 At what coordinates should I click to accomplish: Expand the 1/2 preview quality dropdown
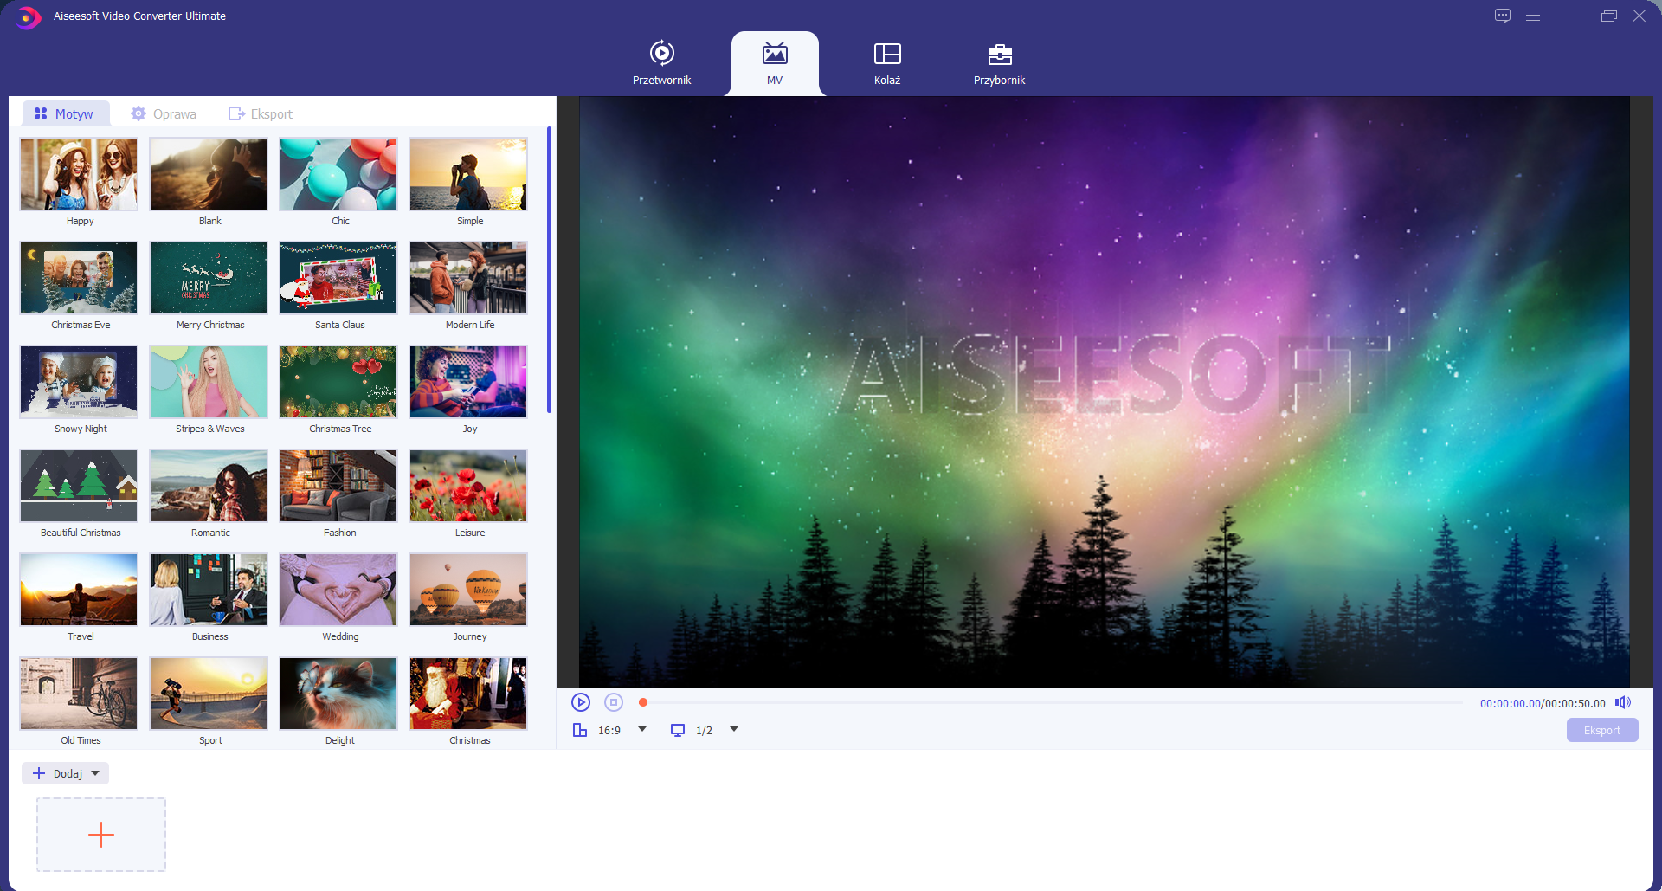(734, 729)
